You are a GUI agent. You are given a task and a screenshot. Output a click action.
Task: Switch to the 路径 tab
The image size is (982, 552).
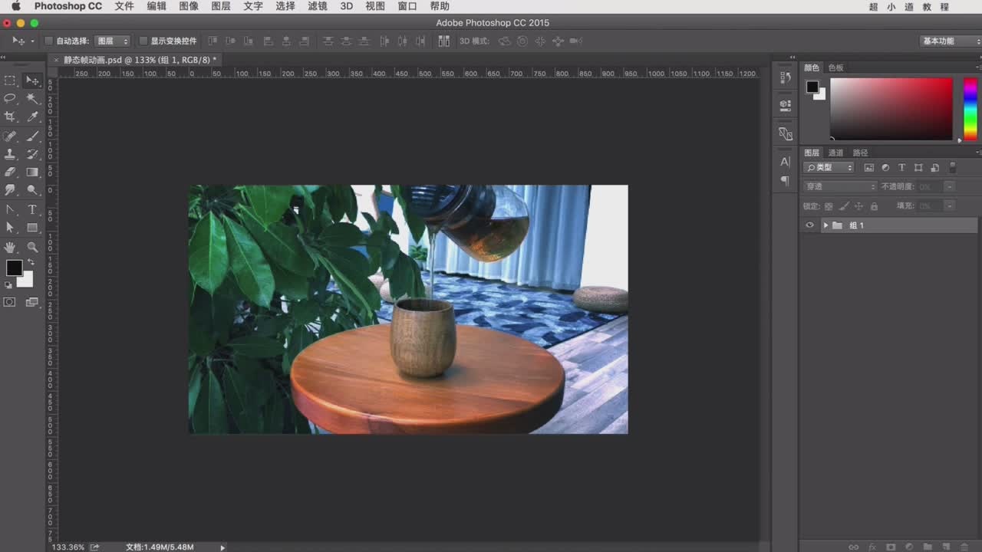pyautogui.click(x=860, y=153)
